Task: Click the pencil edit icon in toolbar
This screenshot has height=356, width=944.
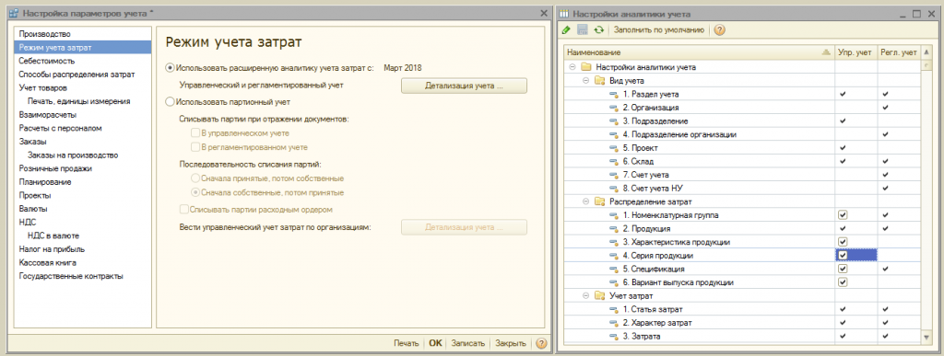Action: (x=566, y=29)
